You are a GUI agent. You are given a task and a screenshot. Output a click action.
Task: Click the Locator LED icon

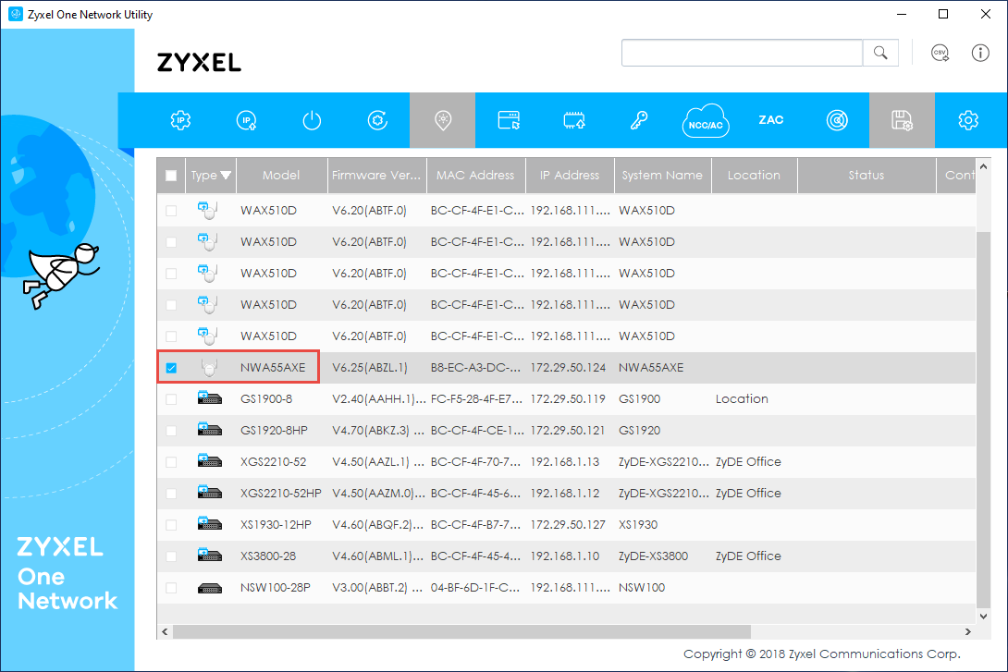443,120
